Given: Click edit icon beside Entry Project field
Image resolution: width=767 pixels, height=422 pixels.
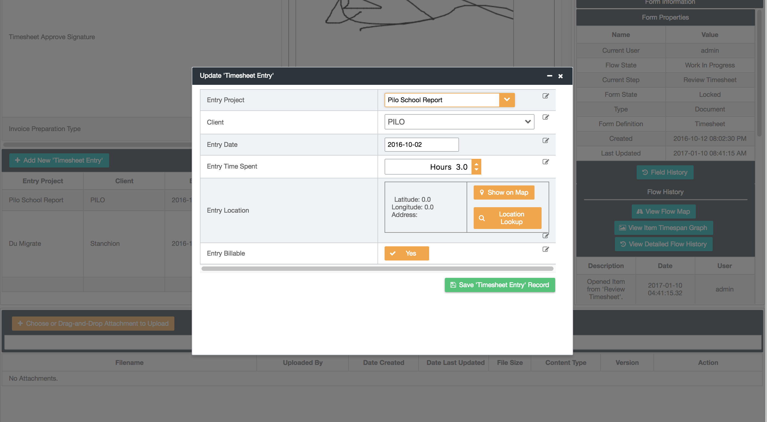Looking at the screenshot, I should [x=545, y=96].
